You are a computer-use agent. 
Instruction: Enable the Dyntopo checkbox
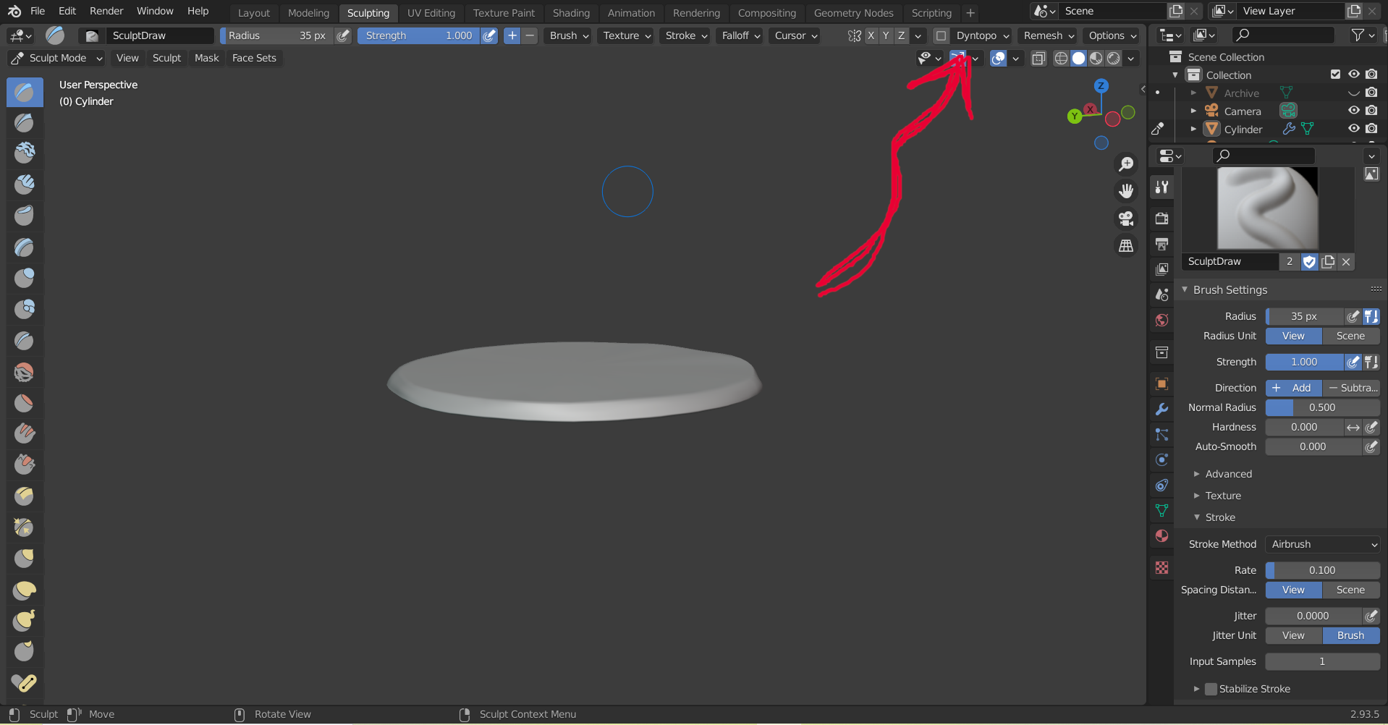click(x=941, y=35)
